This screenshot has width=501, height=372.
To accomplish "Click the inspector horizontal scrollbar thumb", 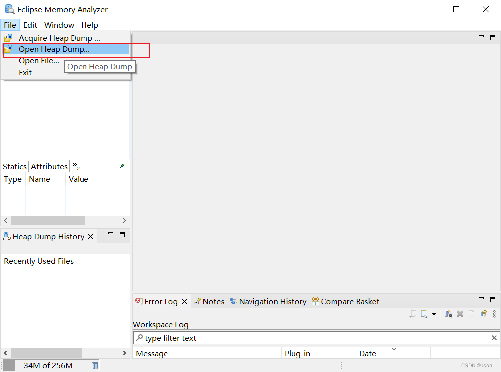I will click(x=48, y=220).
